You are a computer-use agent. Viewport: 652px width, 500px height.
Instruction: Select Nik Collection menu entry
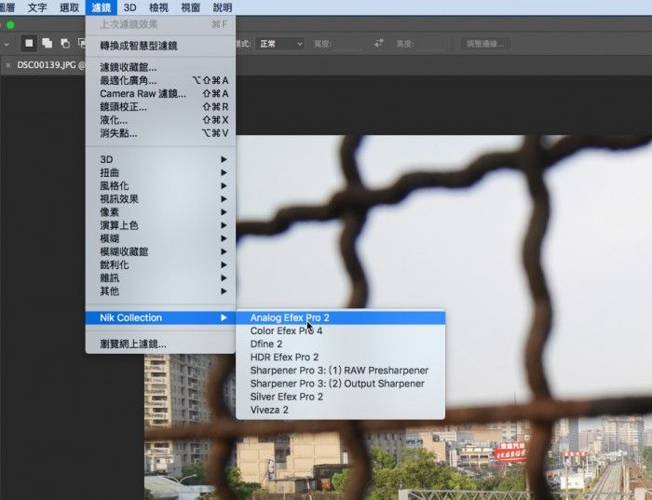[x=160, y=318]
